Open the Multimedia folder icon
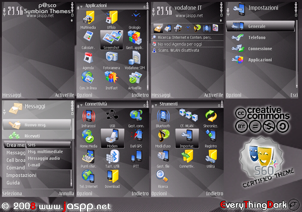Screen dimensions: 302x212 pyautogui.click(x=88, y=18)
